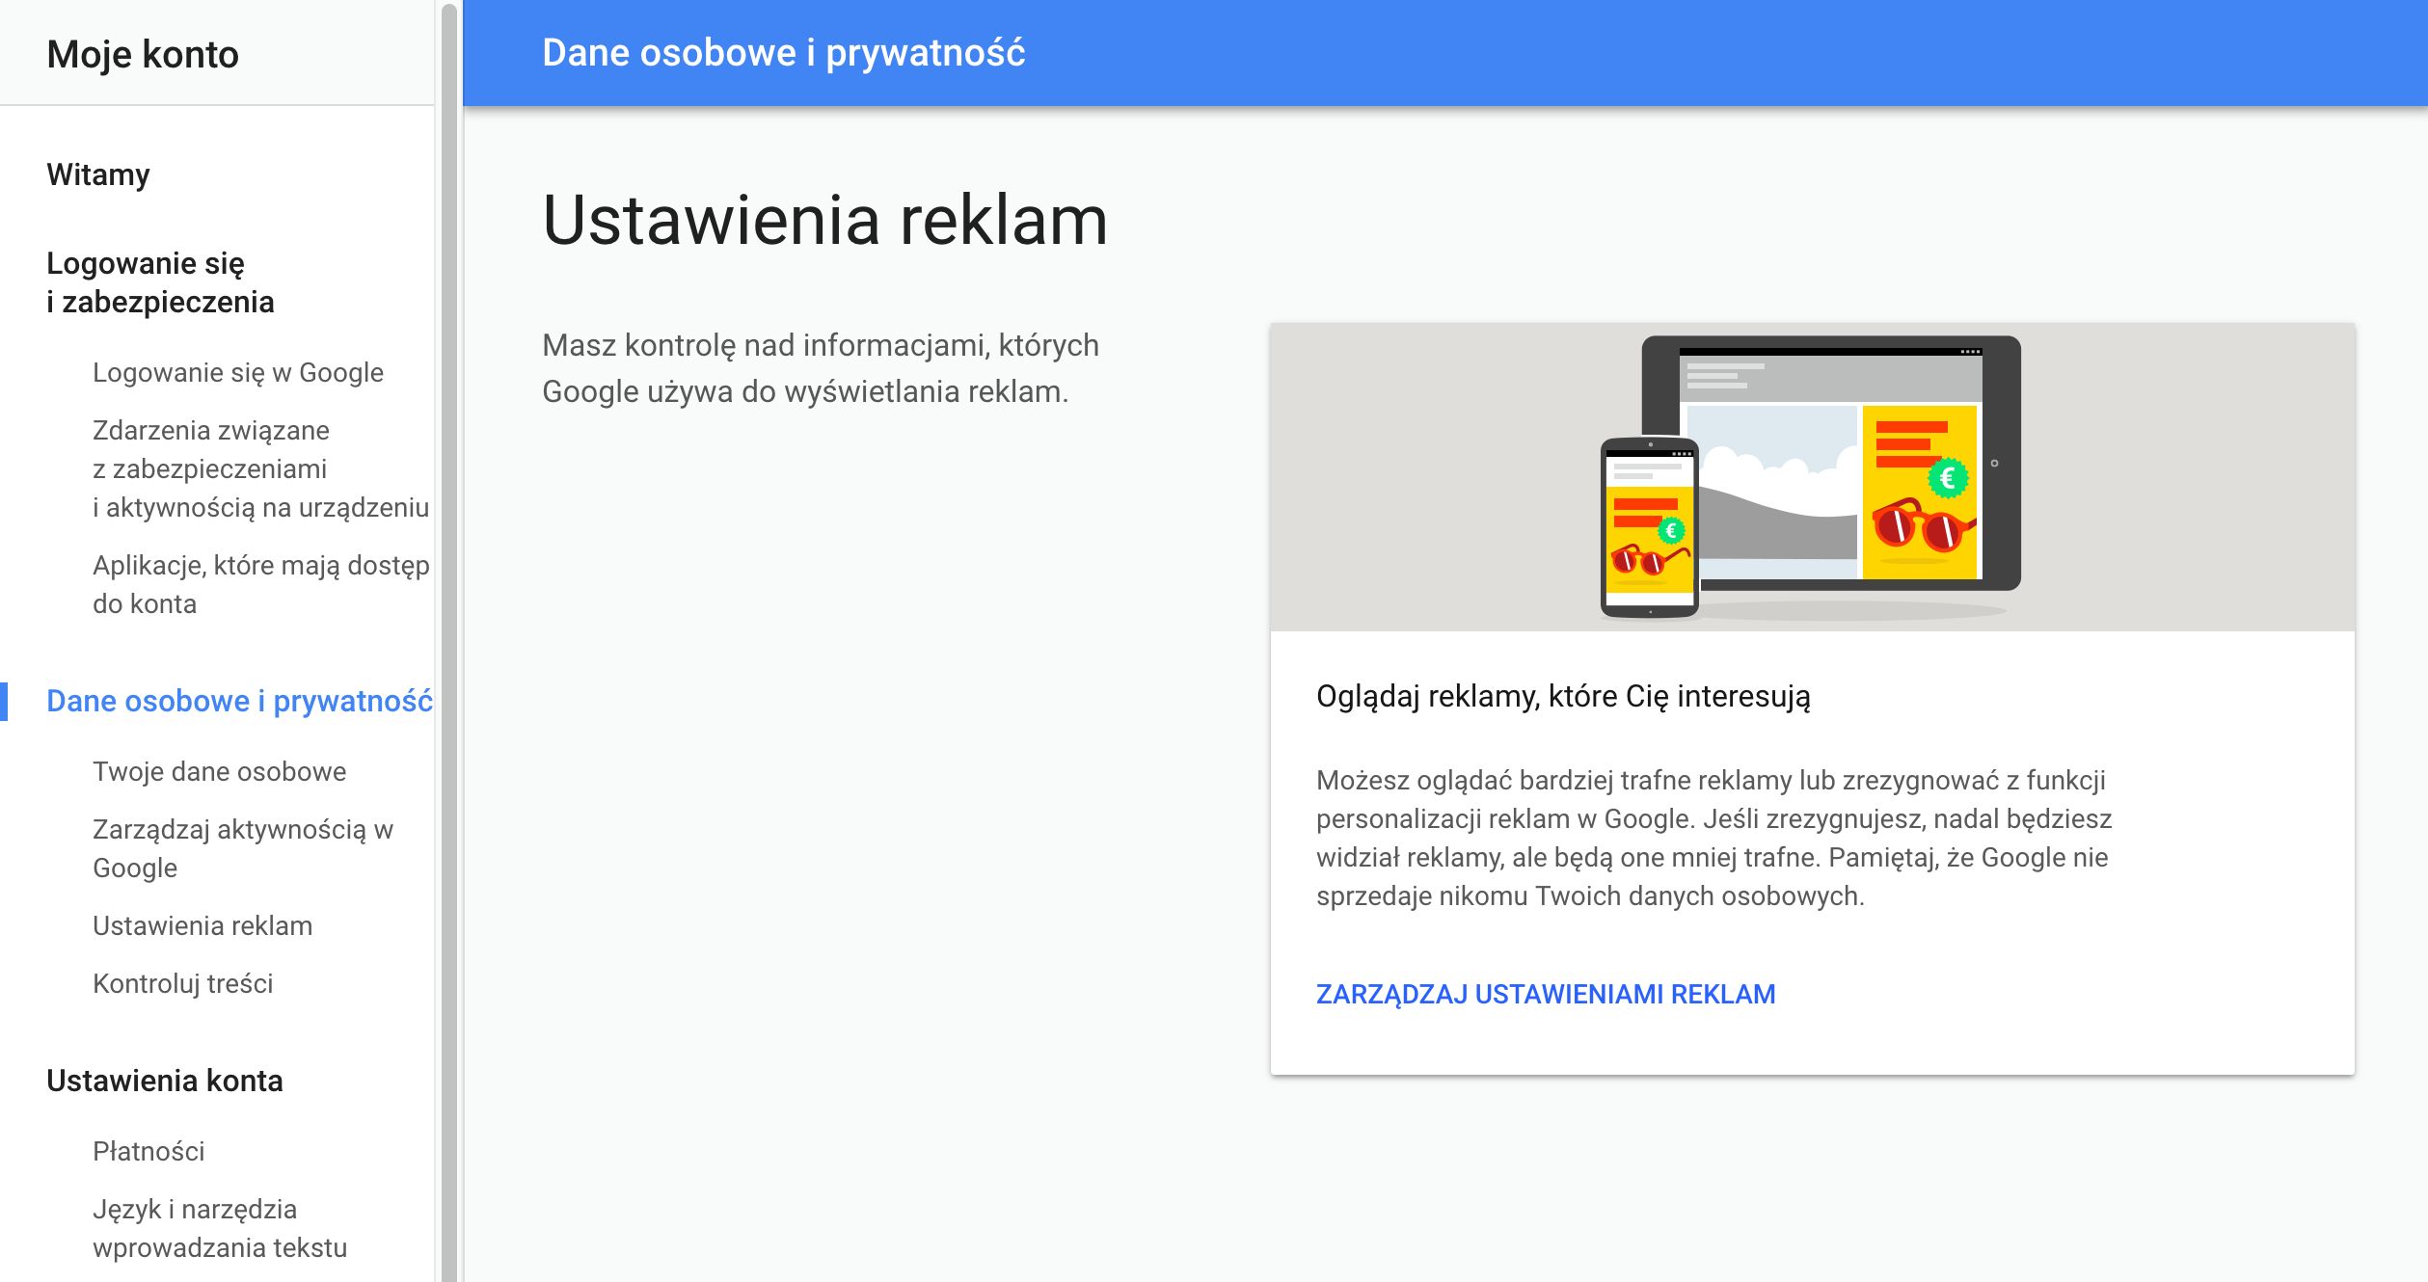Open "Ustawienia konta" section
2428x1282 pixels.
pyautogui.click(x=165, y=1081)
